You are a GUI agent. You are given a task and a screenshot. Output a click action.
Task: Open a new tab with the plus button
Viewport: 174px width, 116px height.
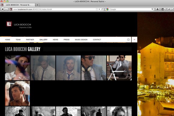click(37, 5)
